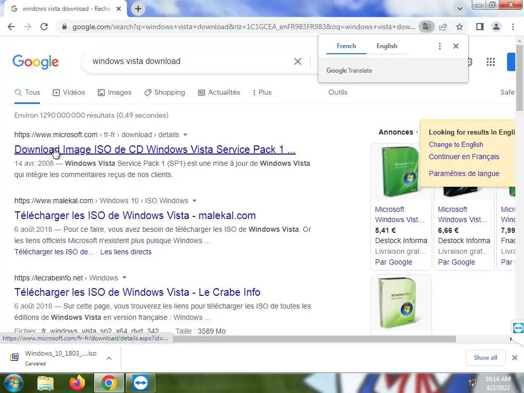Open Chrome's three-dot menu
This screenshot has width=524, height=393.
coord(513,27)
